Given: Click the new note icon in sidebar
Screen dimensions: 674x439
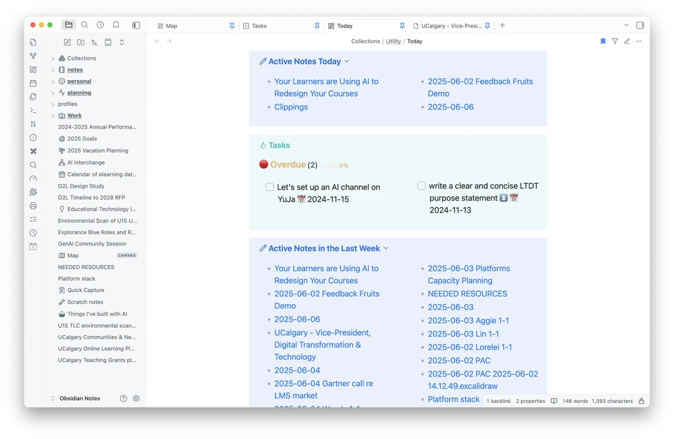Looking at the screenshot, I should [x=67, y=42].
